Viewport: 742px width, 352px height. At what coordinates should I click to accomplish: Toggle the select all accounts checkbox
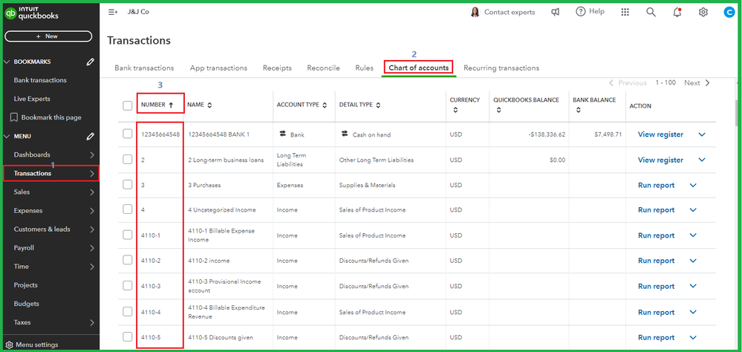128,105
